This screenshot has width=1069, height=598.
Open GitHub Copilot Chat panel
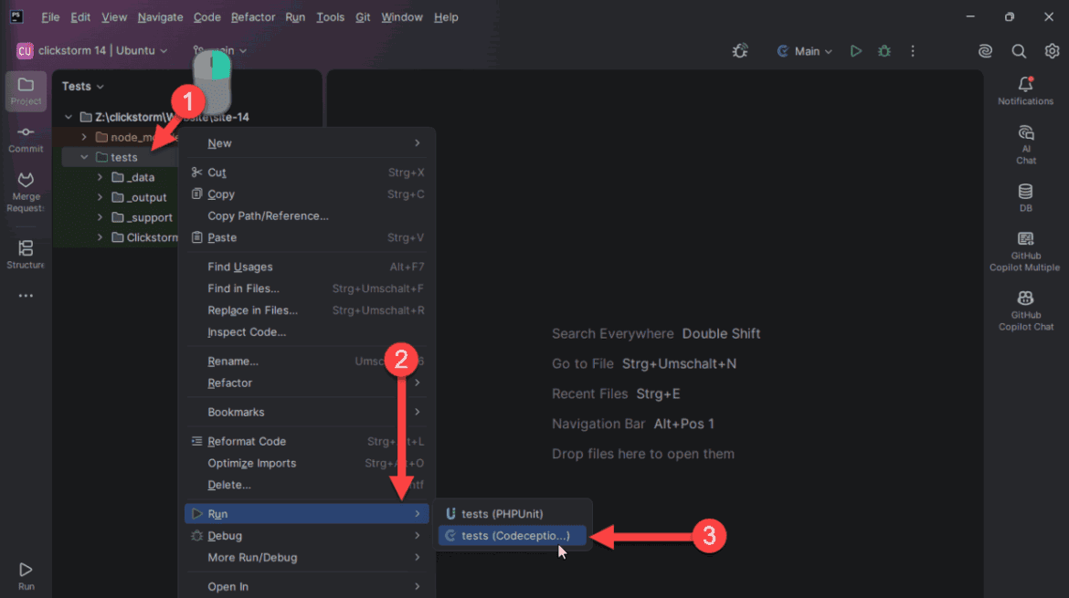[x=1025, y=310]
